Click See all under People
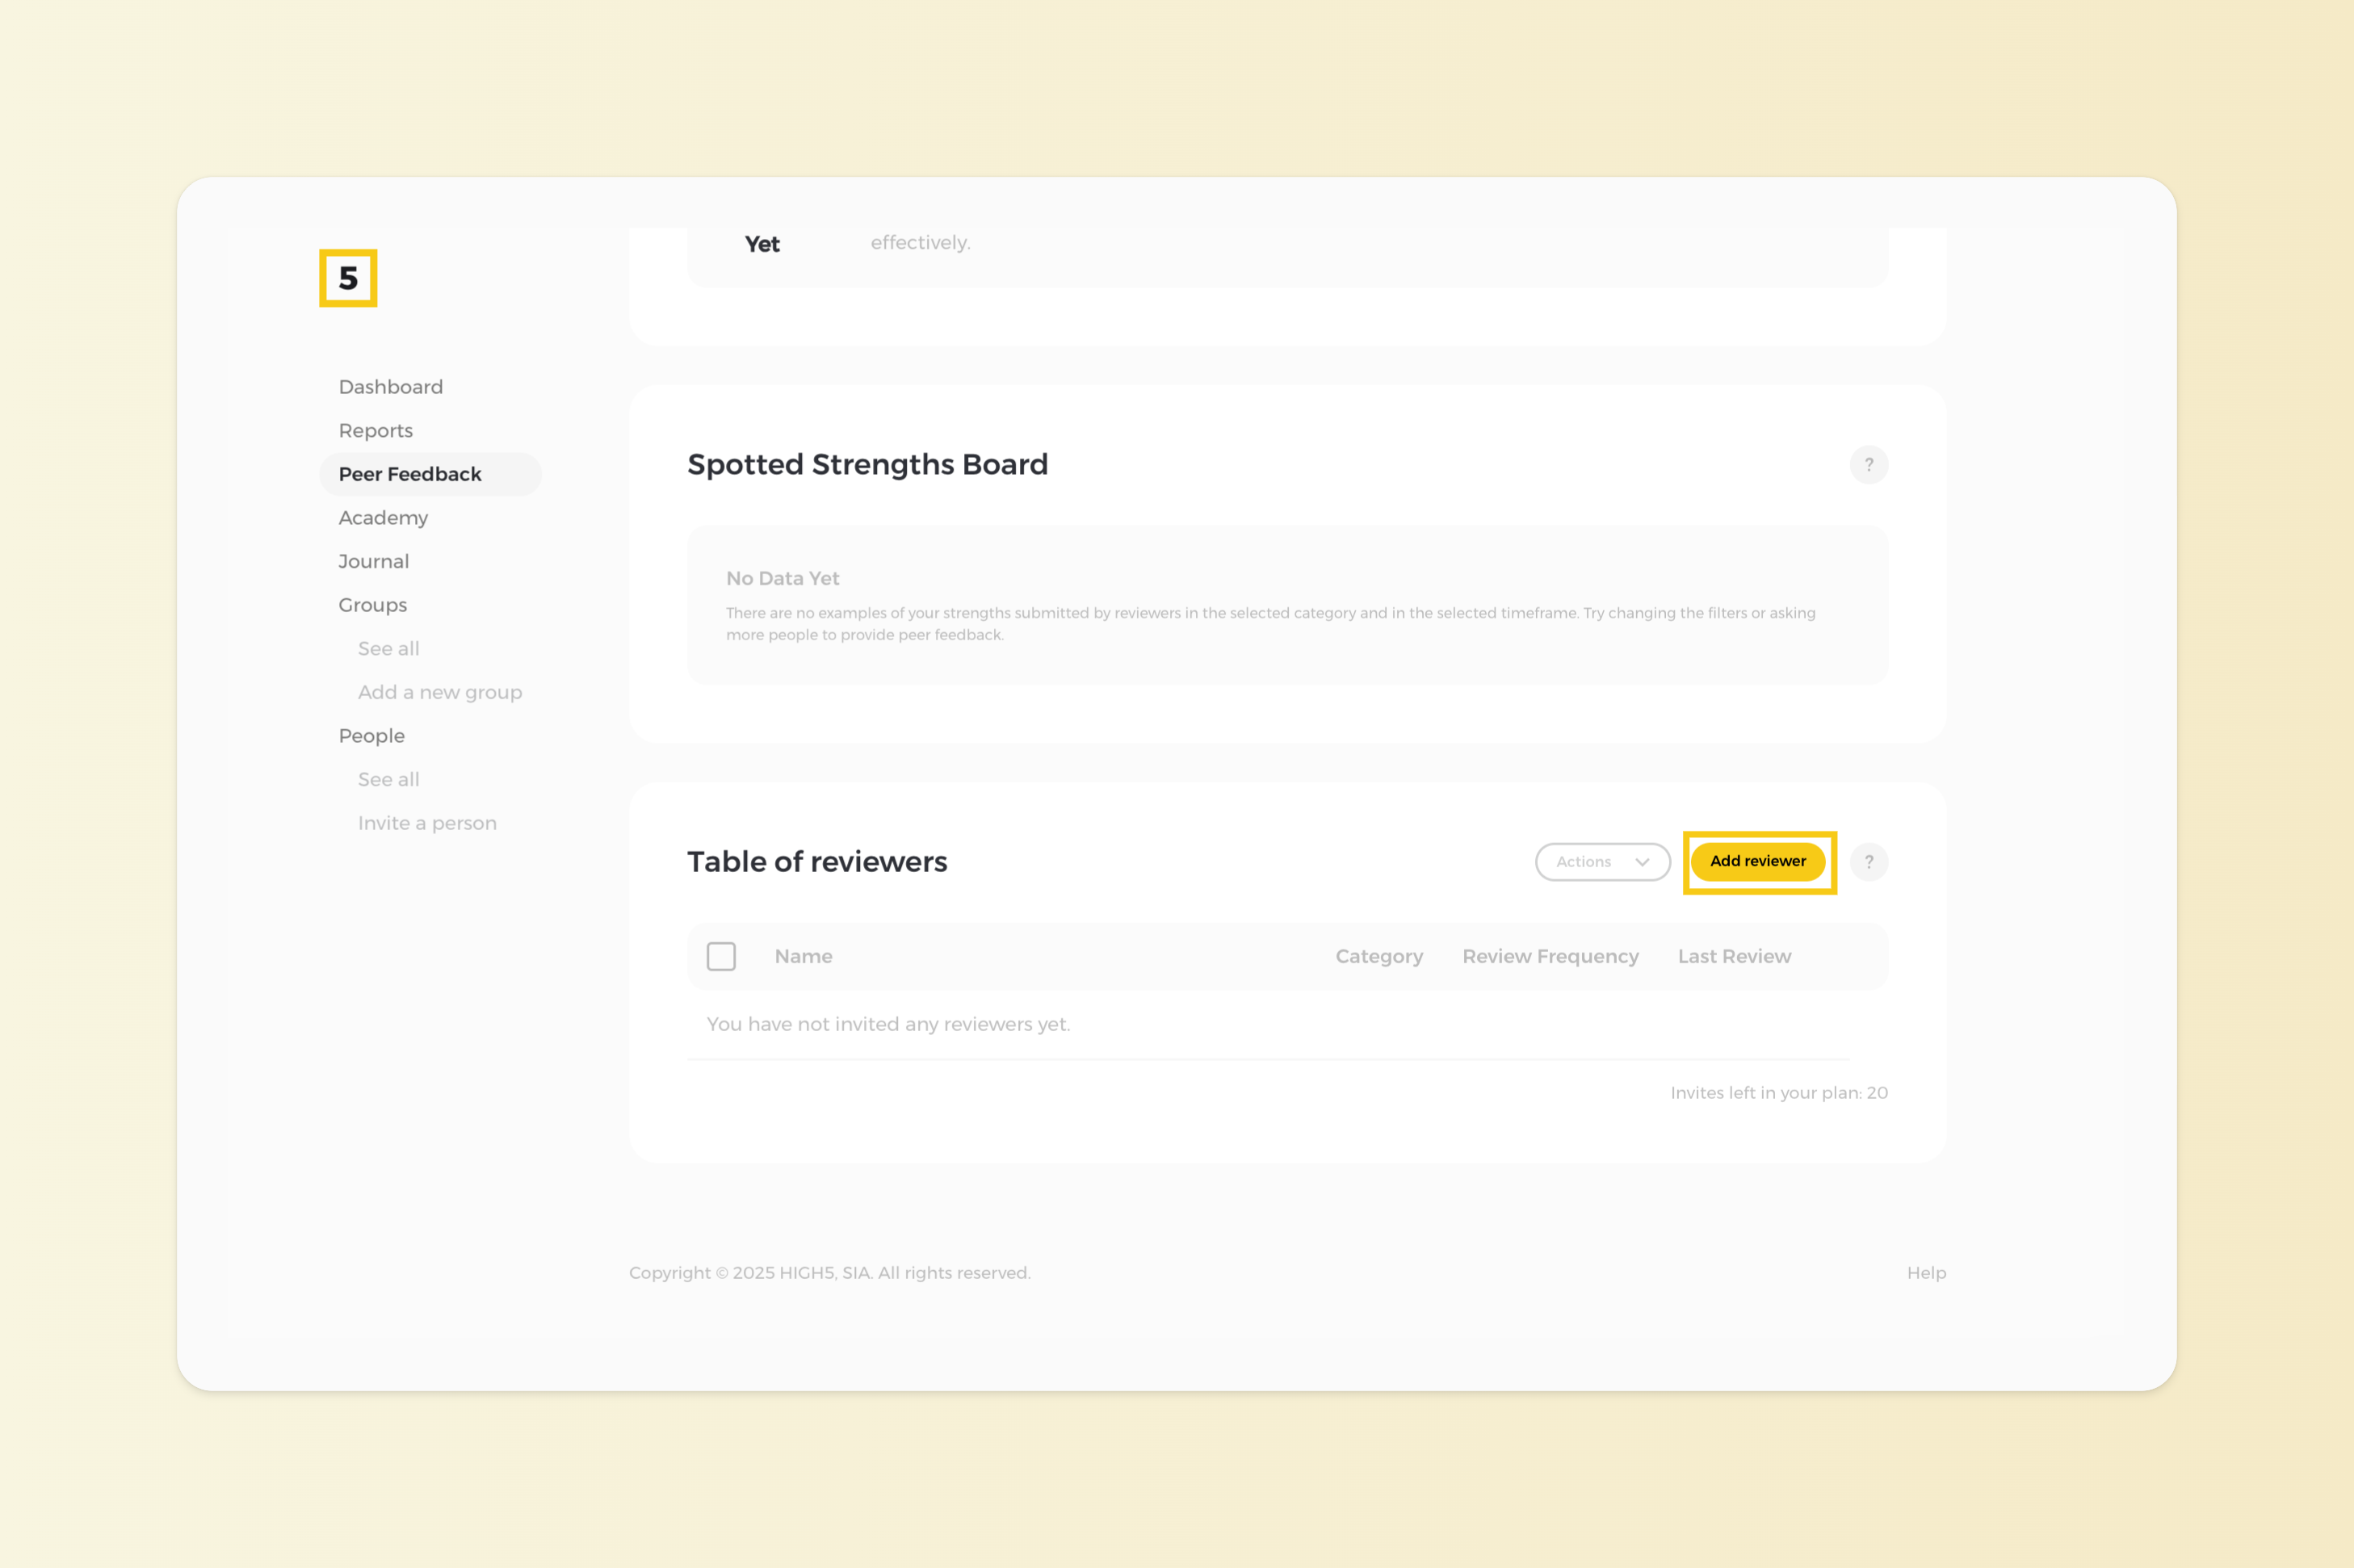Screen dimensions: 2354x1568 tap(388, 778)
